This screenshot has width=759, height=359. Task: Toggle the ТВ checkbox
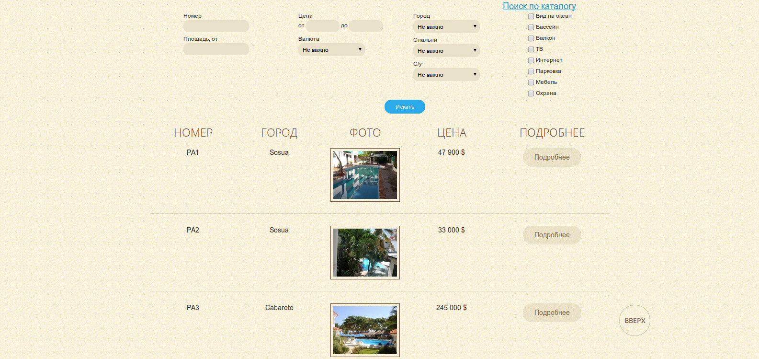(x=531, y=49)
